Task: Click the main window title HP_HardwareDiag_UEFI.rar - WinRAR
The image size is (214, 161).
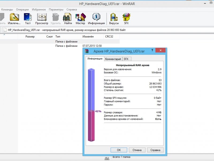Action: click(x=107, y=4)
